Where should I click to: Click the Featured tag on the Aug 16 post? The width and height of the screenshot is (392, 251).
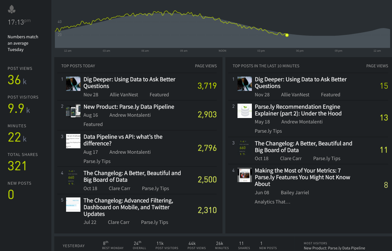click(93, 124)
